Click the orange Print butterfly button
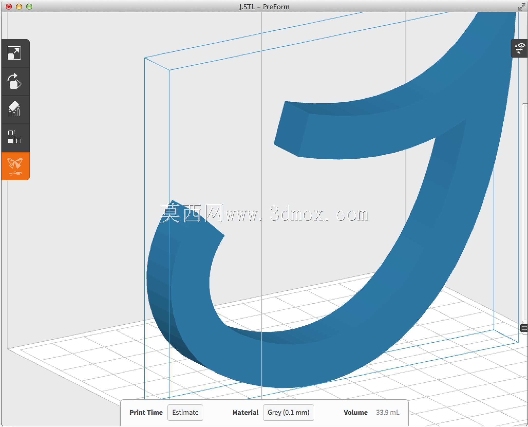This screenshot has width=528, height=427. coord(15,166)
